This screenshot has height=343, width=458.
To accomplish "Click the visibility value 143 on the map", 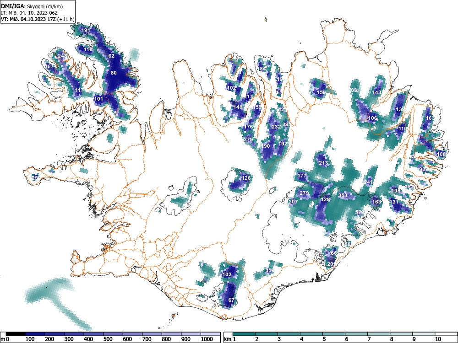I will pos(377,92).
